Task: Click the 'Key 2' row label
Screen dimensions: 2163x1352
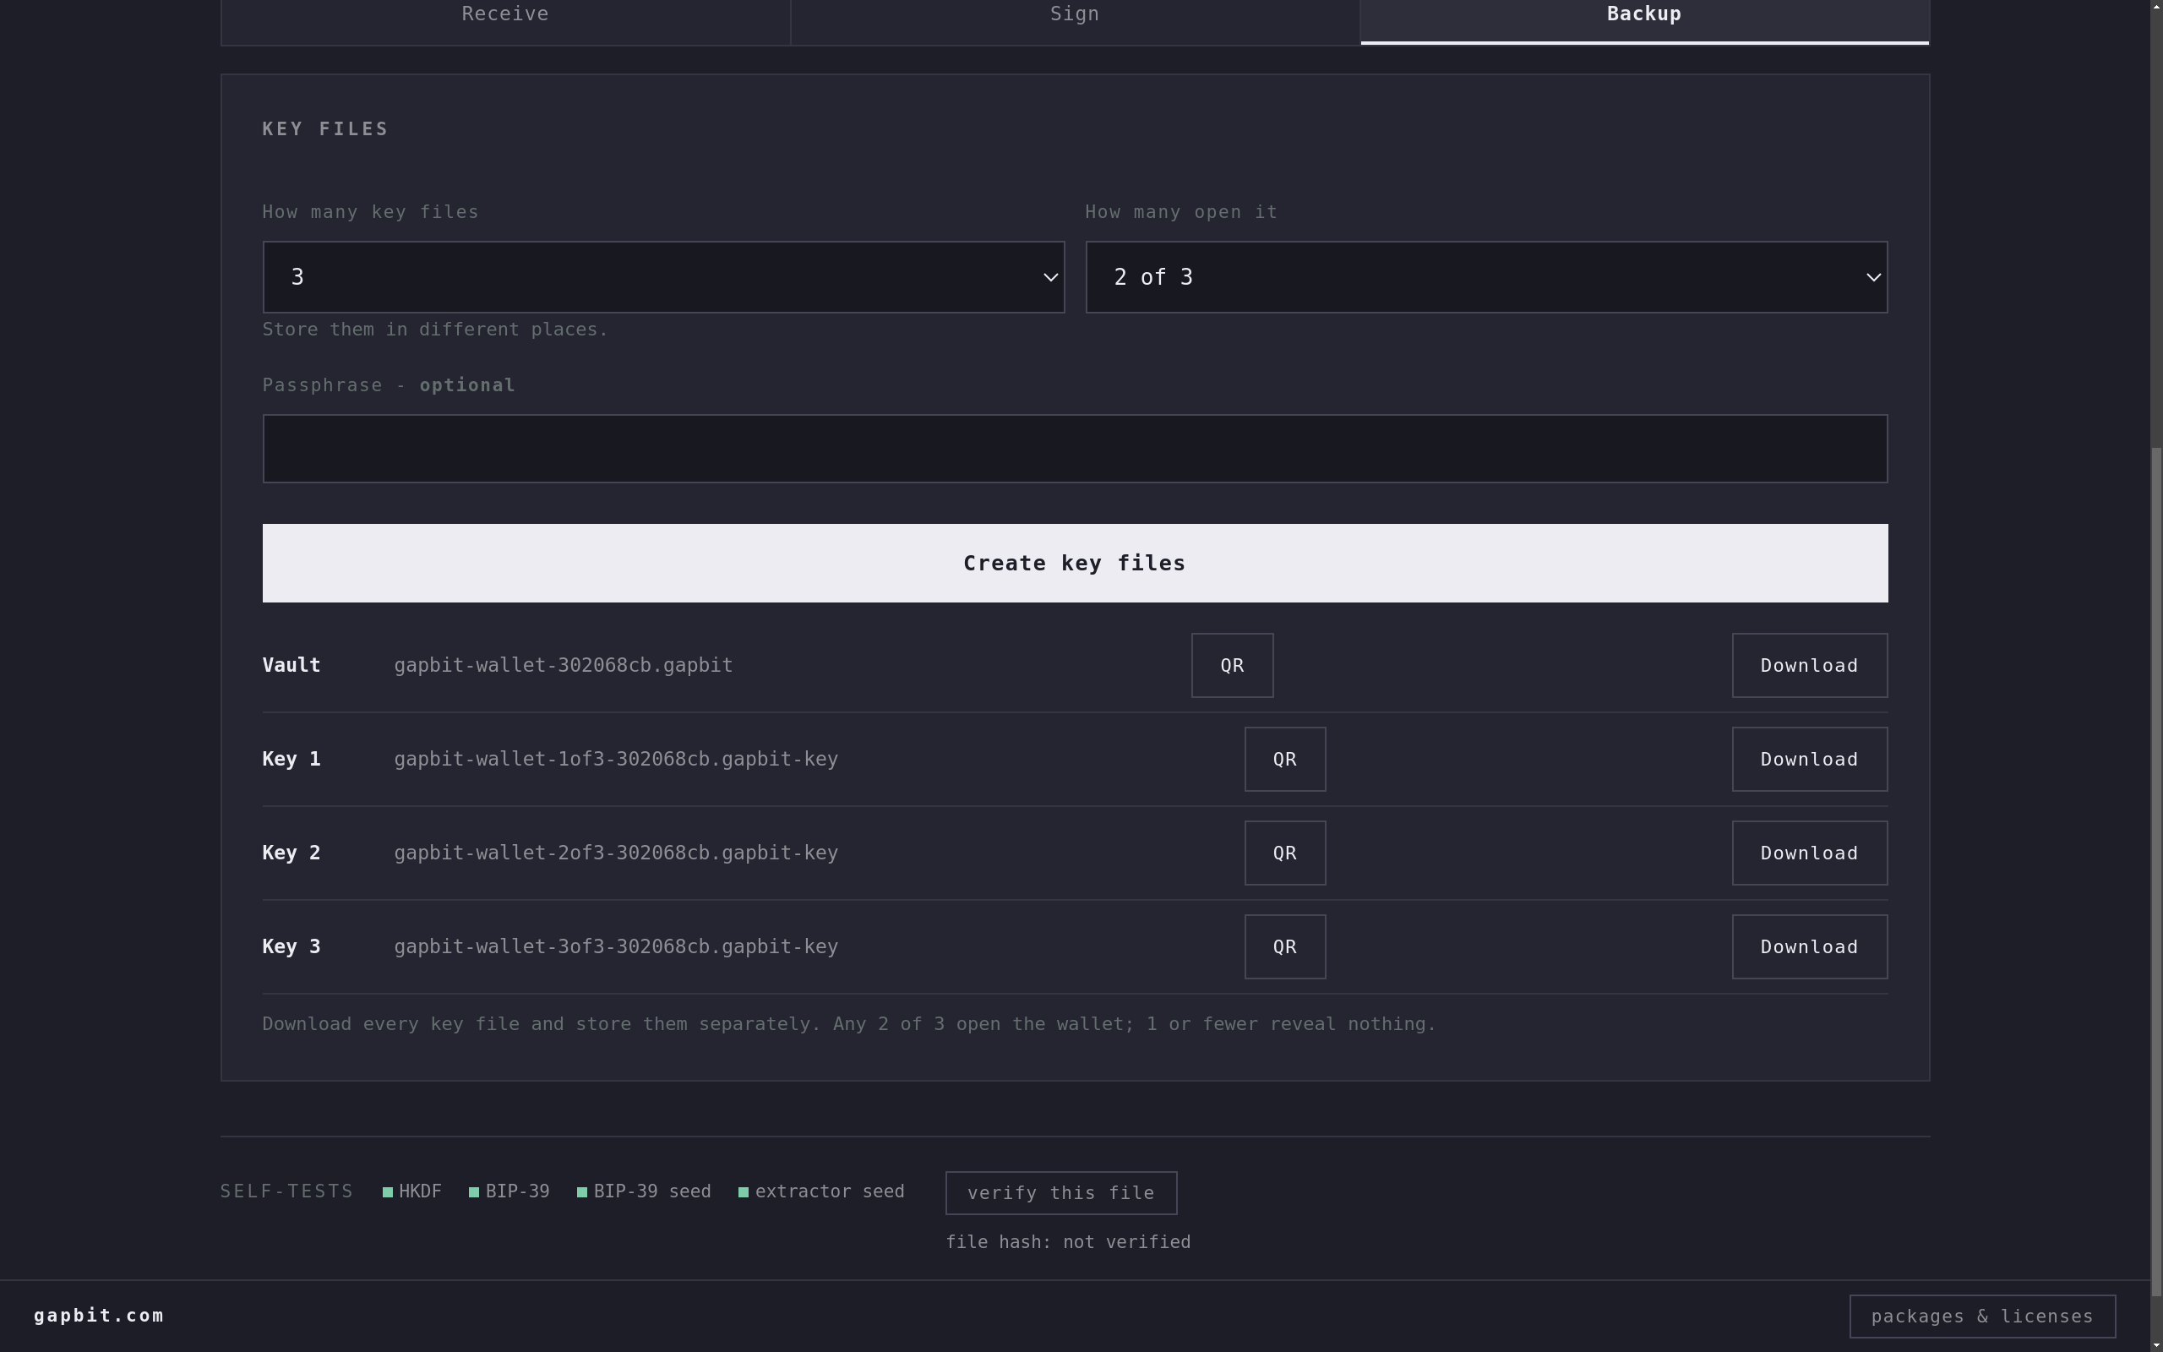Action: click(291, 853)
